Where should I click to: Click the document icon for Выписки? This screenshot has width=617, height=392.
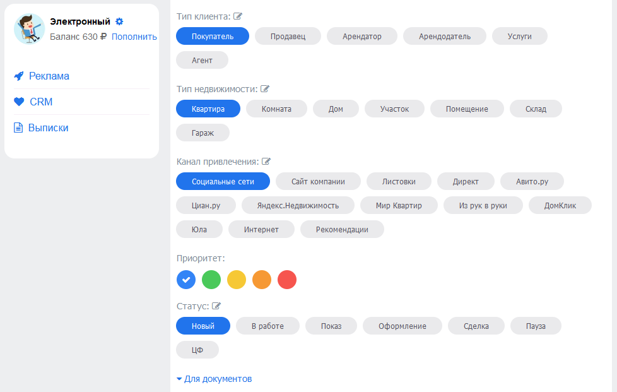tap(18, 128)
